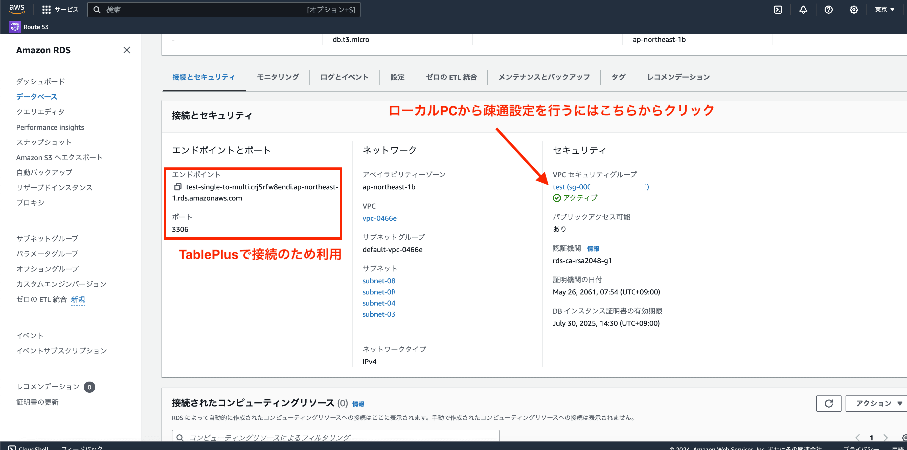This screenshot has width=907, height=450.
Task: Open Performance insights in sidebar
Action: tap(50, 127)
